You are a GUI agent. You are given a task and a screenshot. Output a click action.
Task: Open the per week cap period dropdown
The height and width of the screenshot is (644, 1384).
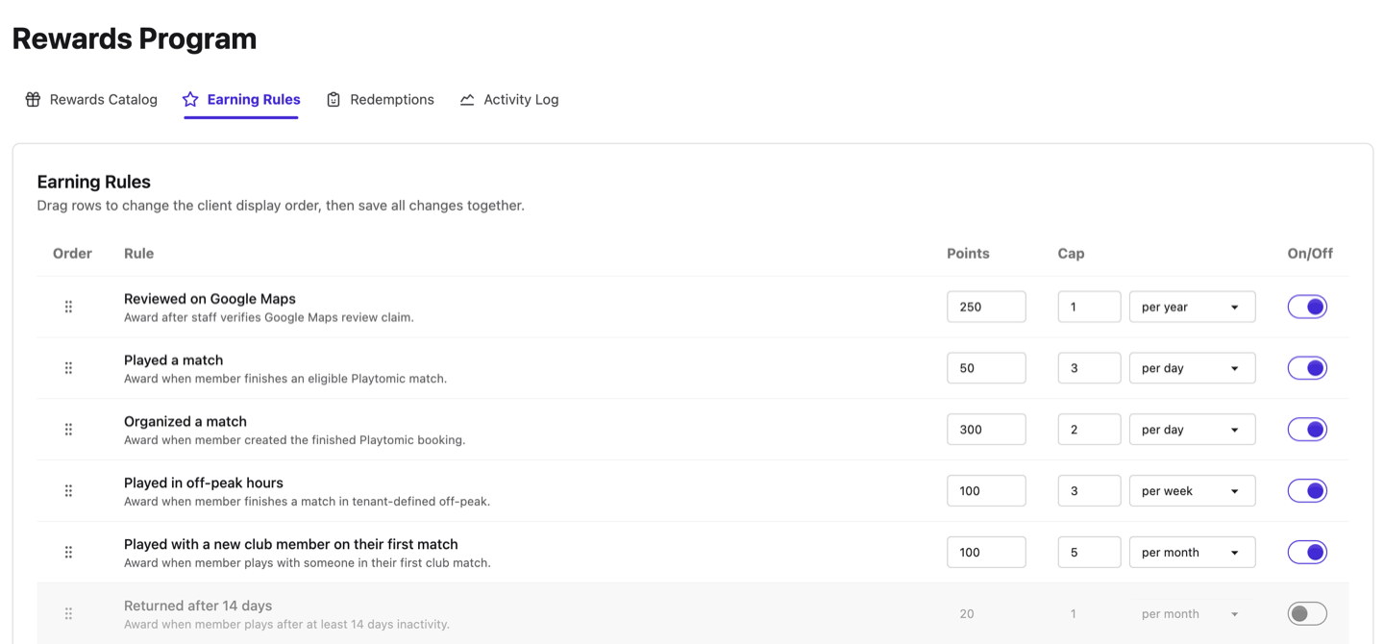[1192, 491]
